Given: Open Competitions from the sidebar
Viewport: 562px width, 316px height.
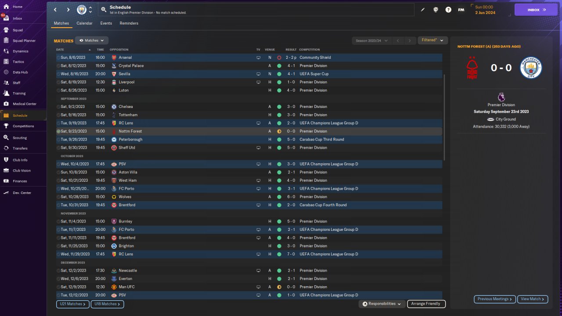Looking at the screenshot, I should (x=23, y=126).
